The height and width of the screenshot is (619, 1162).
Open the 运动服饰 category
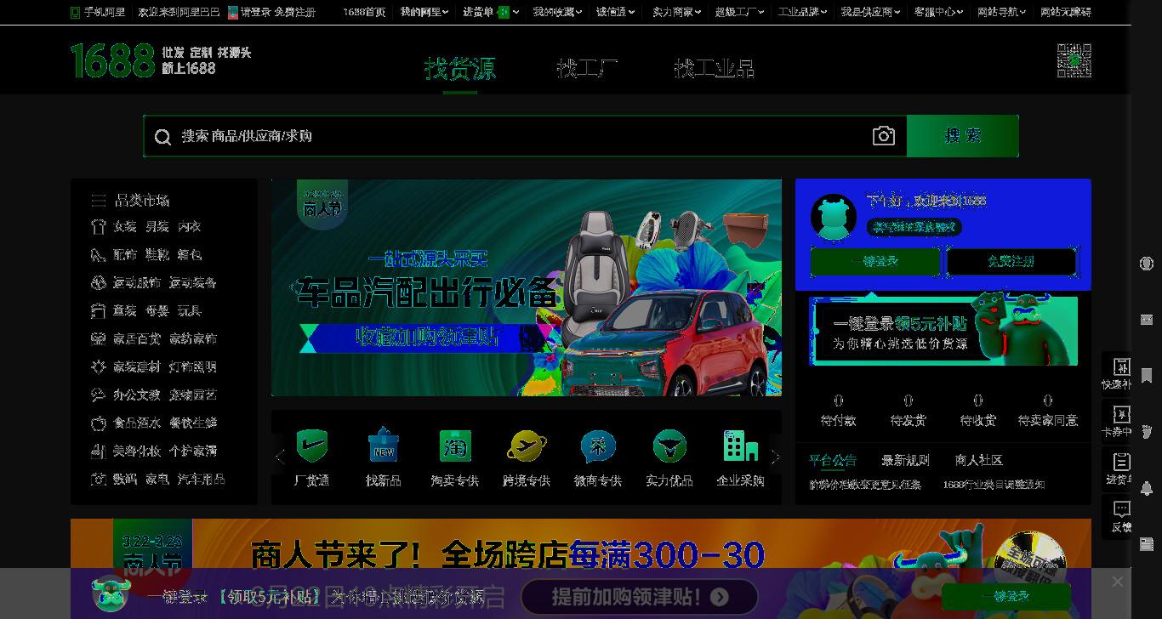click(x=137, y=283)
